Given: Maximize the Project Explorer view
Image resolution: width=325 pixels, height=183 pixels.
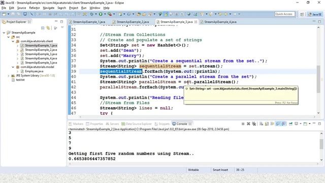Looking at the screenshot, I should pyautogui.click(x=61, y=21).
